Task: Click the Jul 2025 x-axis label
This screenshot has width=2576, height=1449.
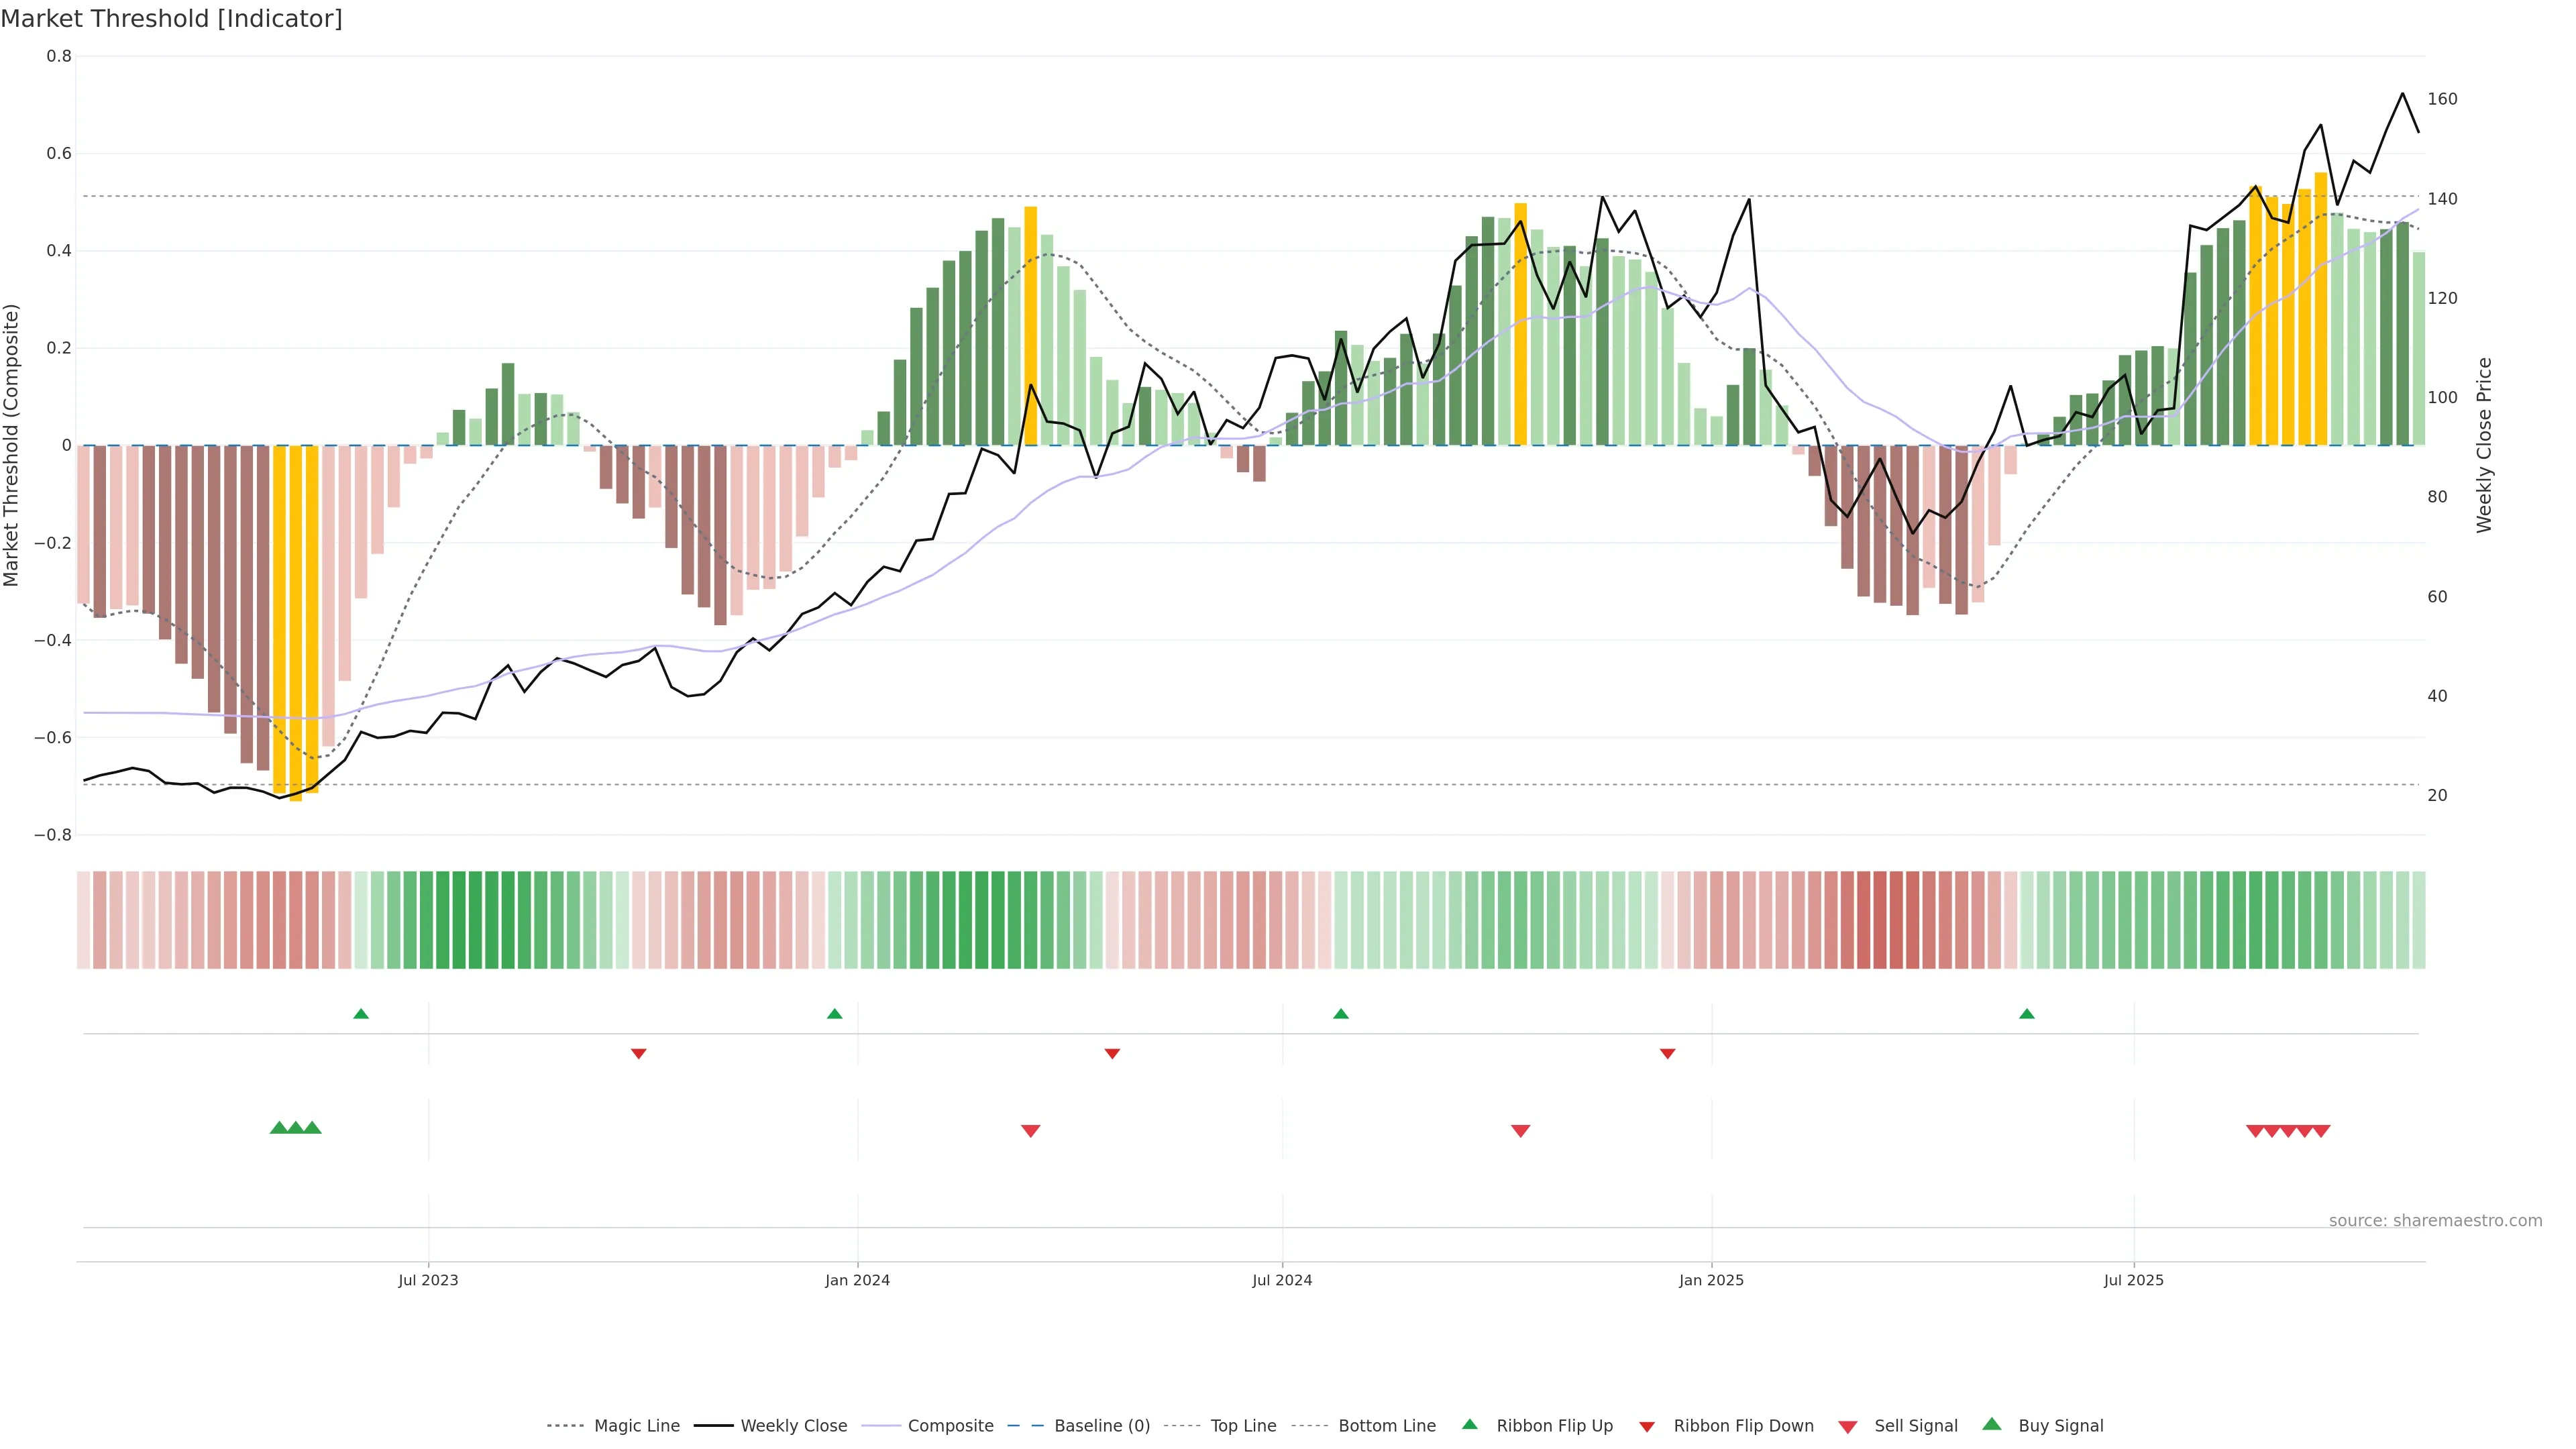Action: point(2133,1280)
